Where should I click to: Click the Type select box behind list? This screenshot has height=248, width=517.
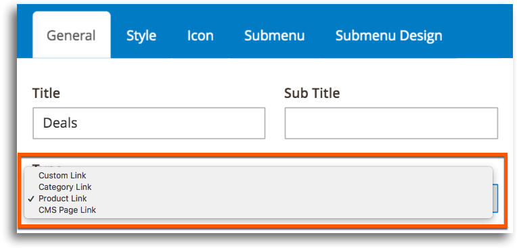[495, 198]
